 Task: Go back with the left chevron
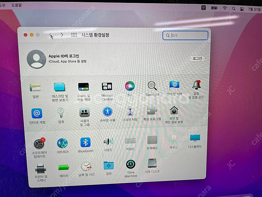point(50,35)
